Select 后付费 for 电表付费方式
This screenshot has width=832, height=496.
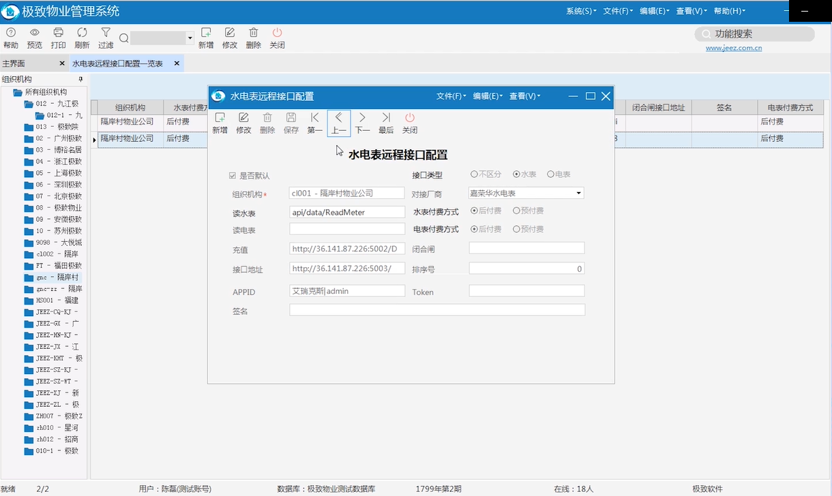click(x=474, y=229)
